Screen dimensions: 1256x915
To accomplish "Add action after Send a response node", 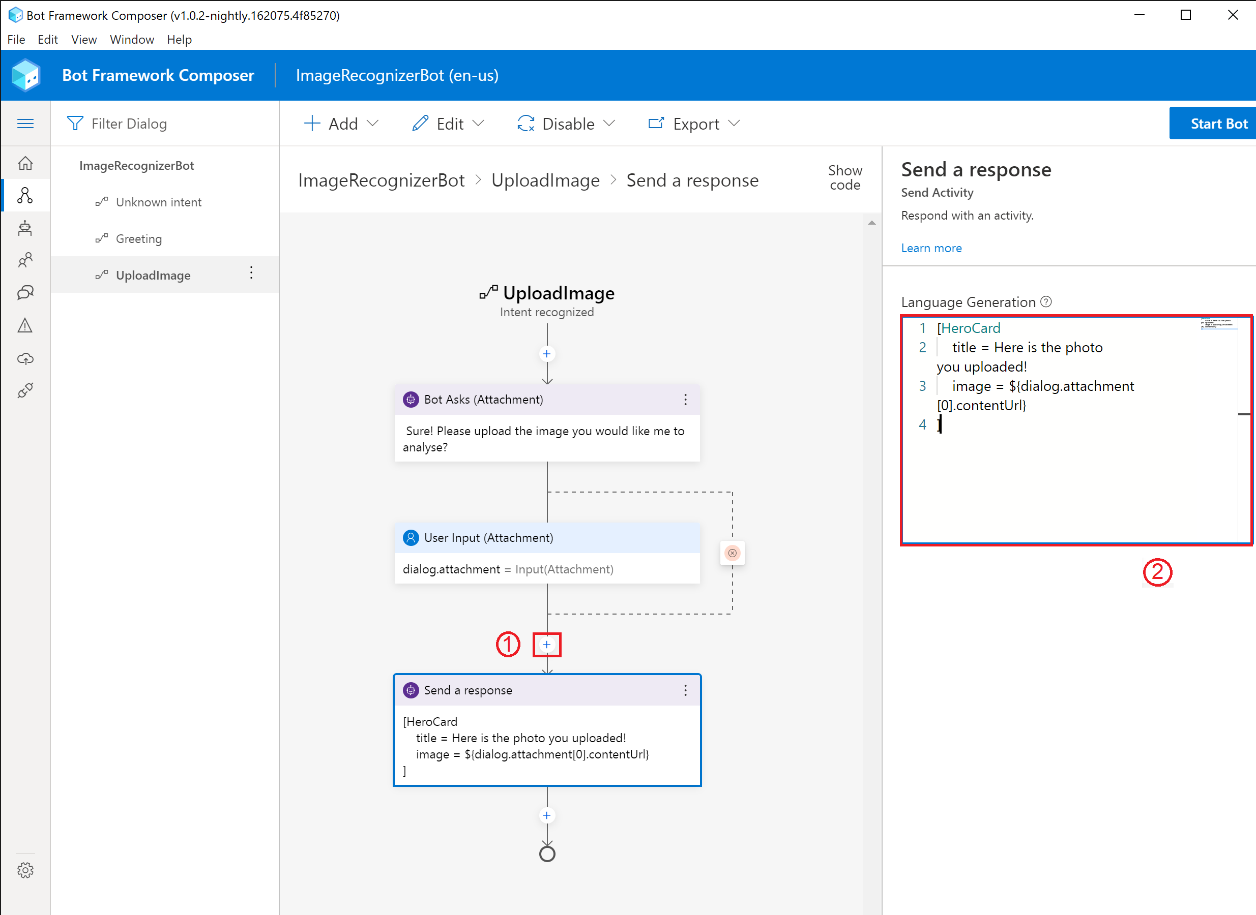I will 547,816.
